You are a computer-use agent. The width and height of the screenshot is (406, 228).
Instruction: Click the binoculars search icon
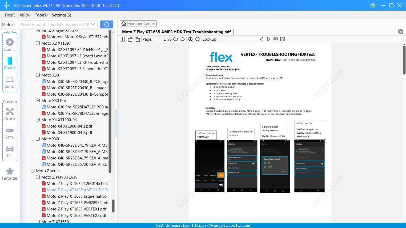tap(283, 39)
